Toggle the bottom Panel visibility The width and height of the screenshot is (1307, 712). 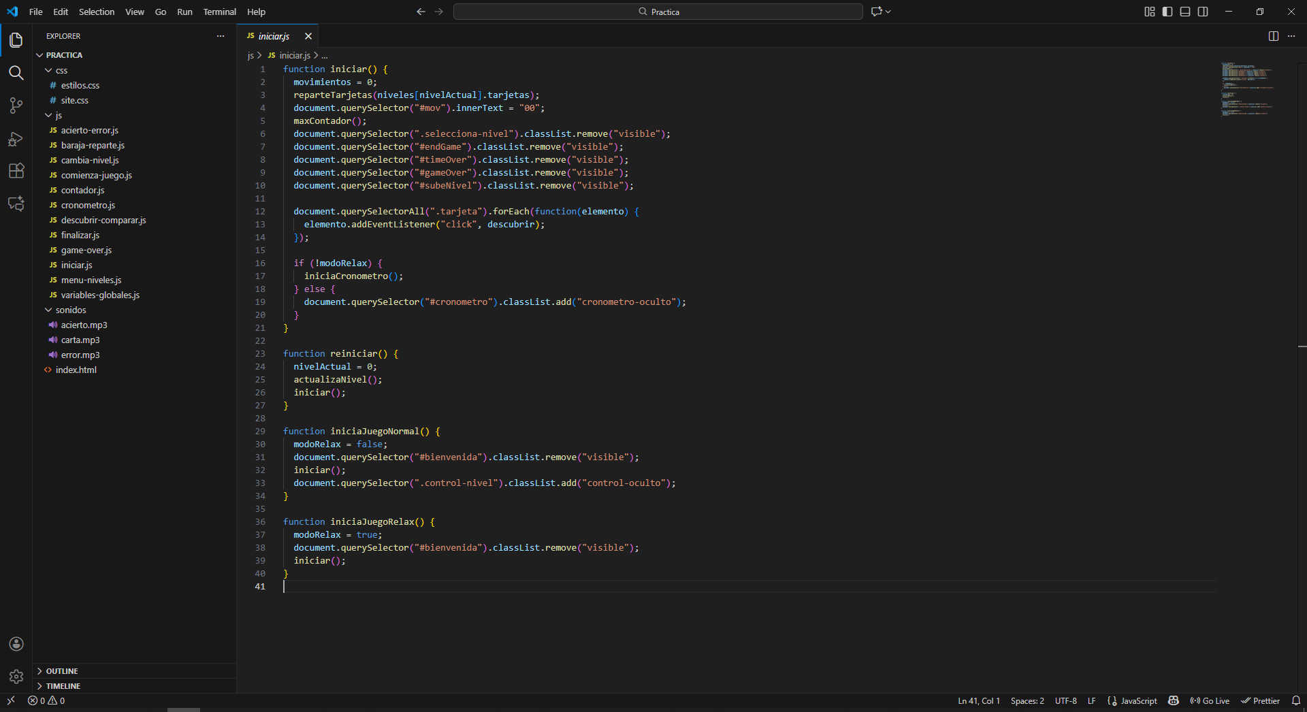tap(1185, 12)
